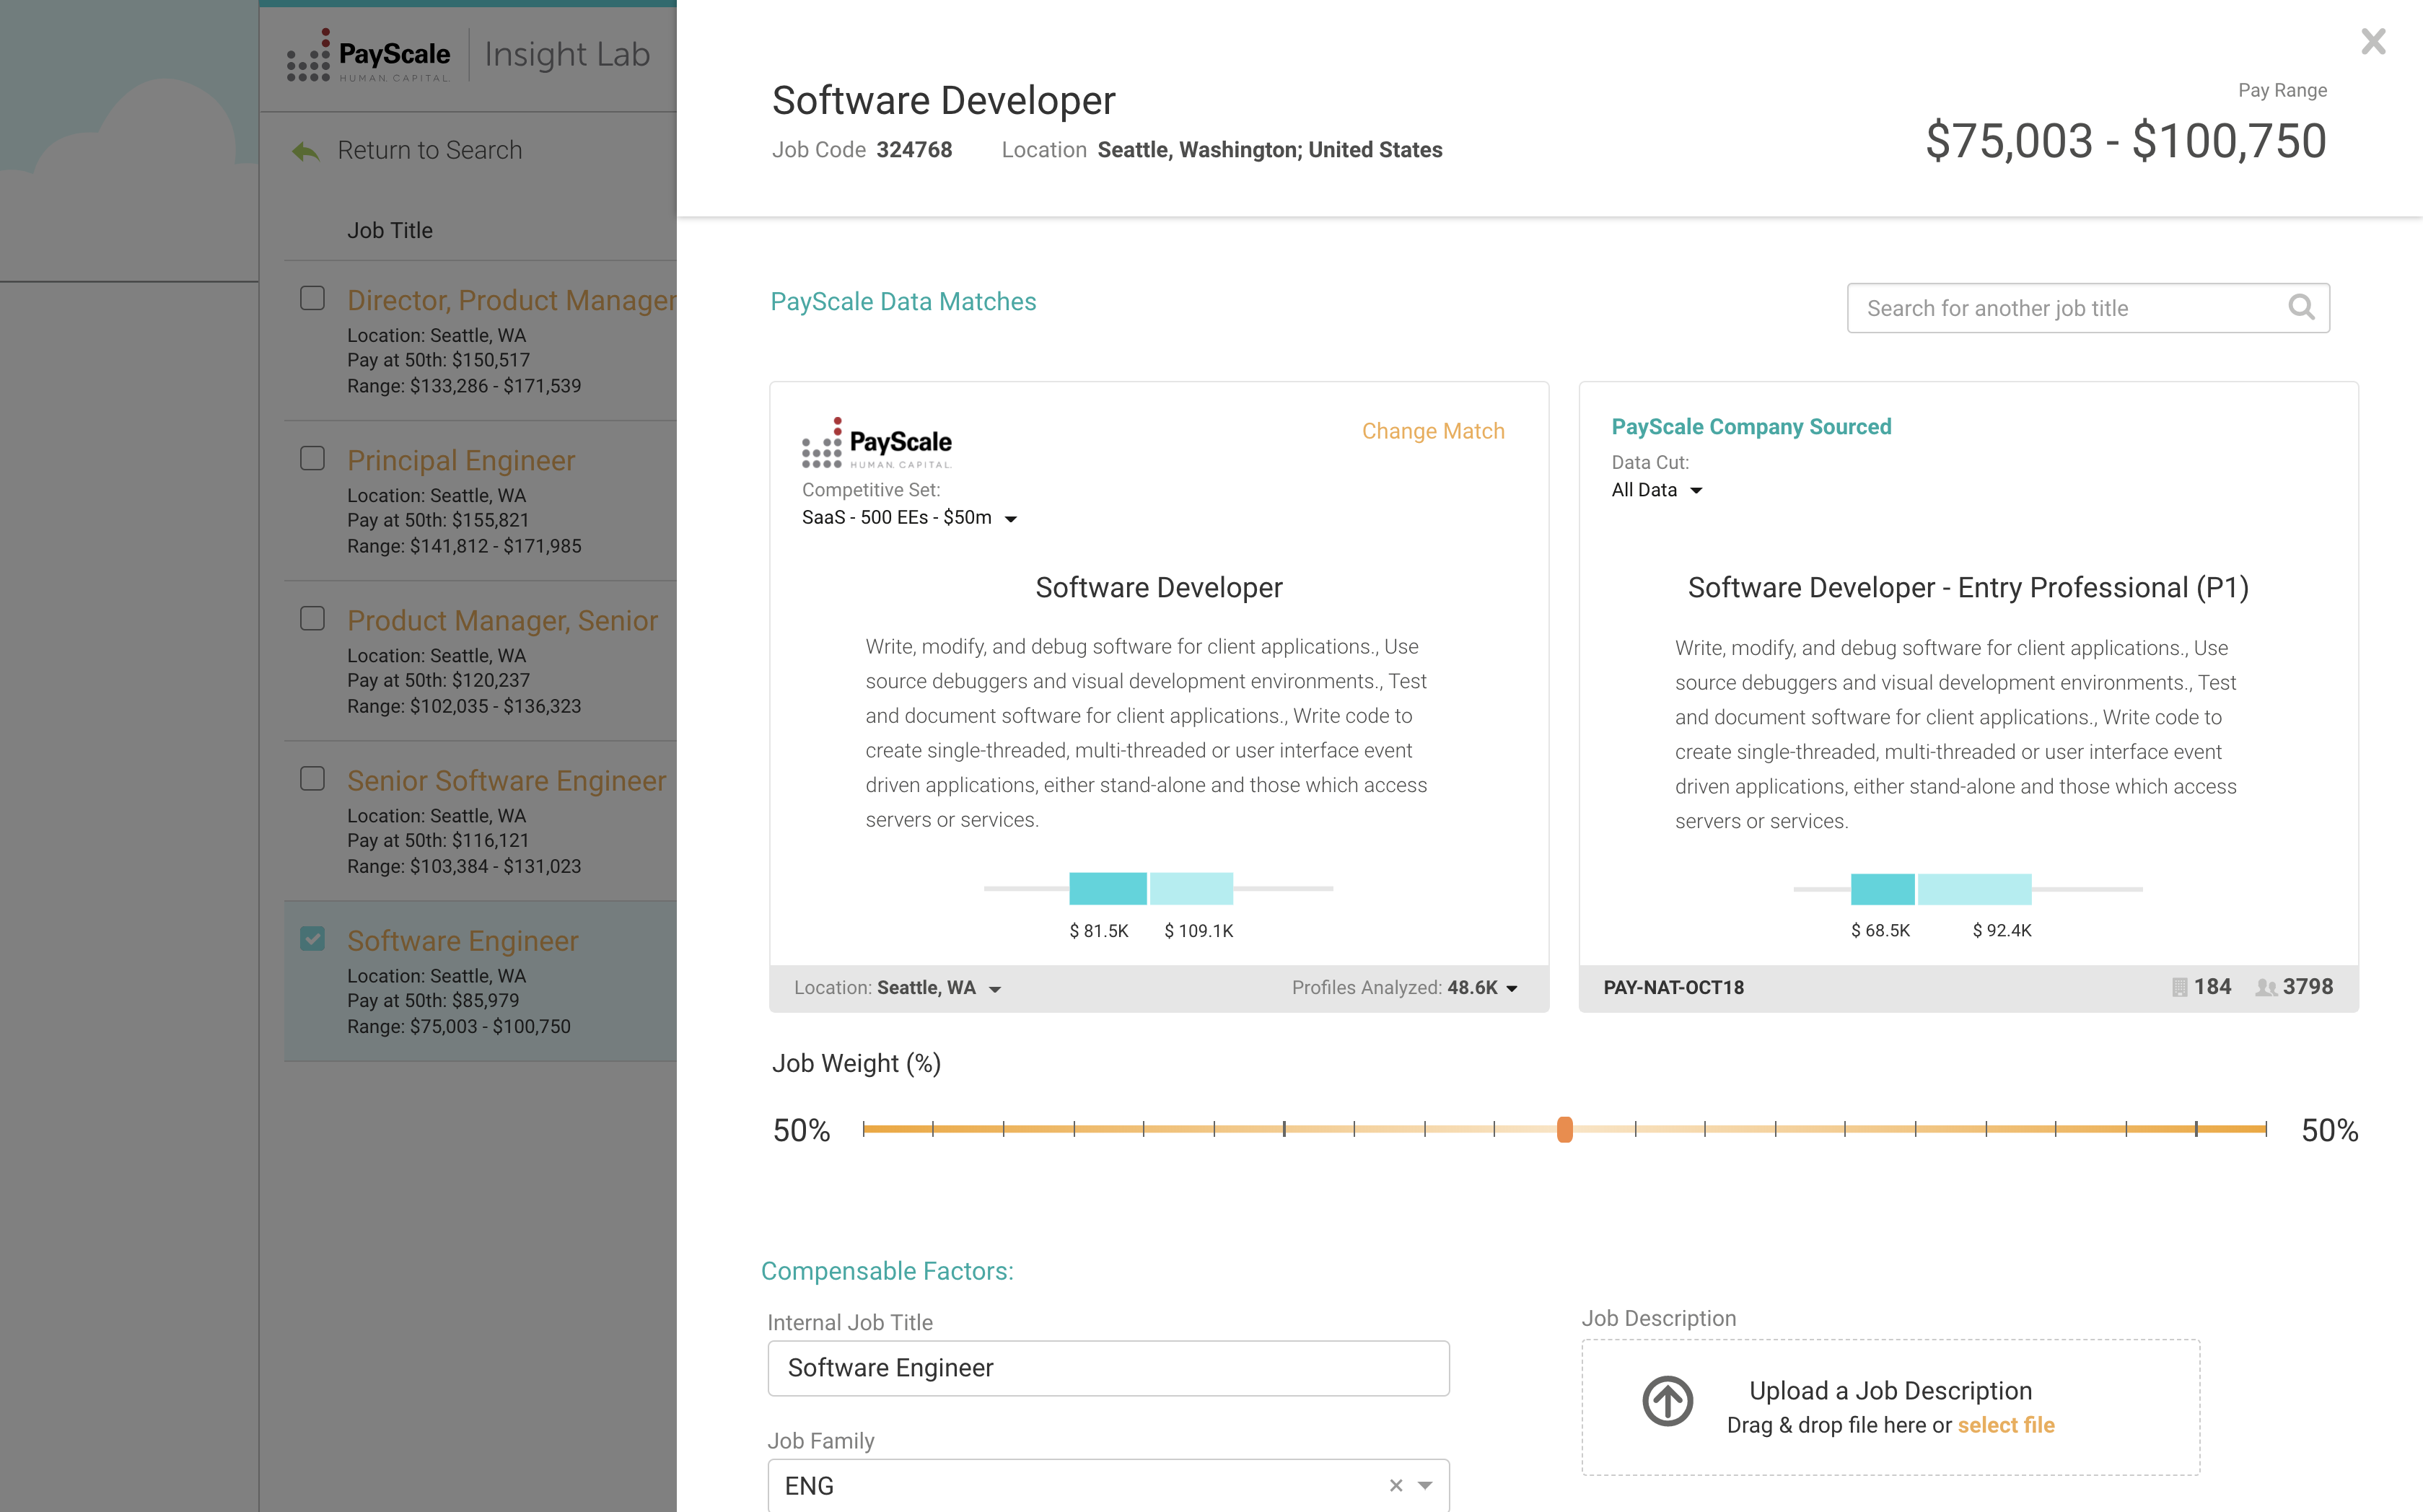Click the select file link
This screenshot has width=2423, height=1512.
tap(2005, 1425)
